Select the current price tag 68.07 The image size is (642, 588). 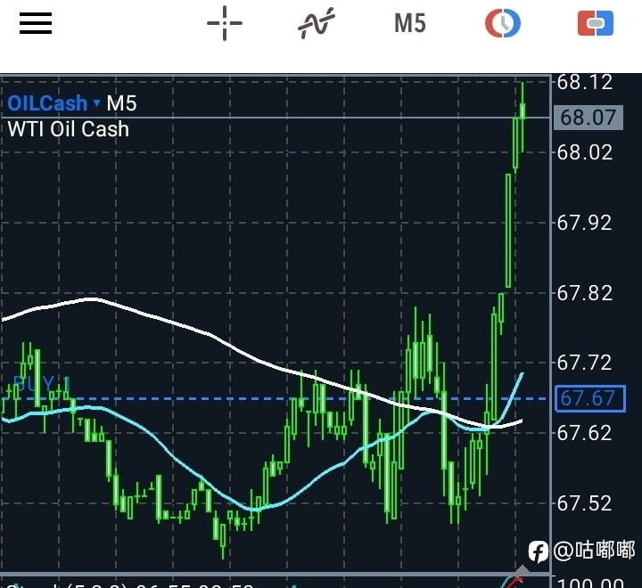point(588,118)
